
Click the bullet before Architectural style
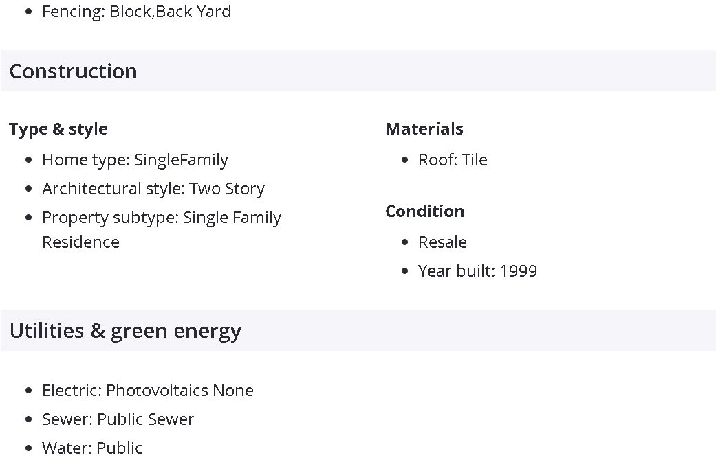29,189
